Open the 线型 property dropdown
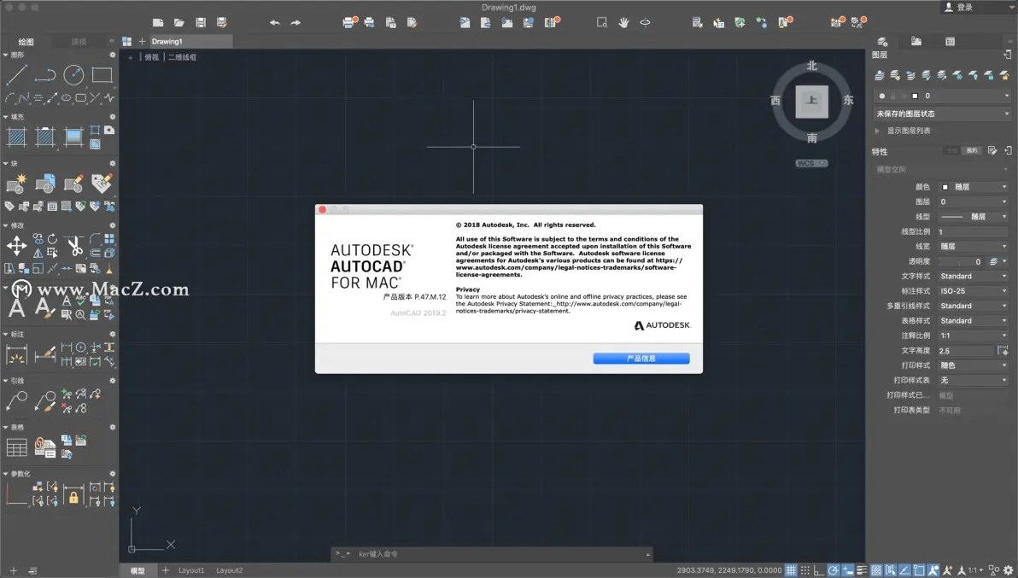Screen dimensions: 1018x578 974,217
